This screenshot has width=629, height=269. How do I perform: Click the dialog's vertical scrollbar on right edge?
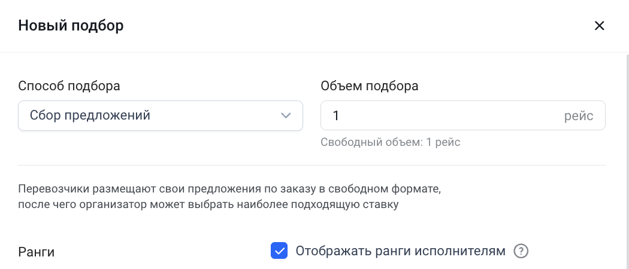627,160
